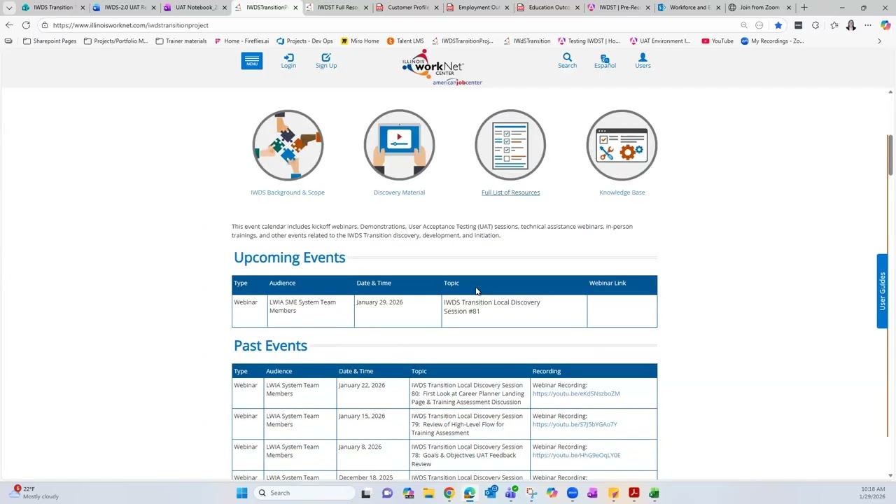Open the Knowledge Base circle icon

tap(622, 146)
